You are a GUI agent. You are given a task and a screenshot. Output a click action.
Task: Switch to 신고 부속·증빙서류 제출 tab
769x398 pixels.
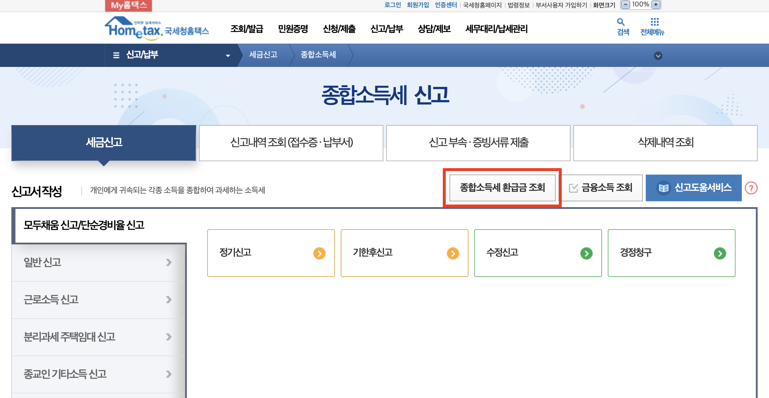point(478,143)
